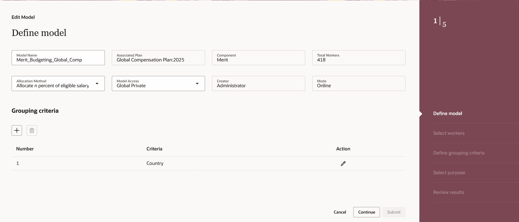Select the Define model step
The height and width of the screenshot is (222, 519).
coord(447,113)
